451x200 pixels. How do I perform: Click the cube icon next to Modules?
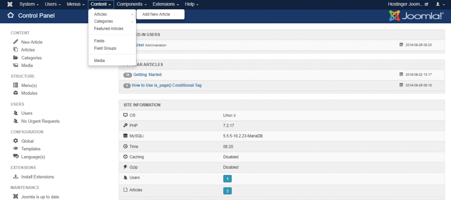click(15, 93)
